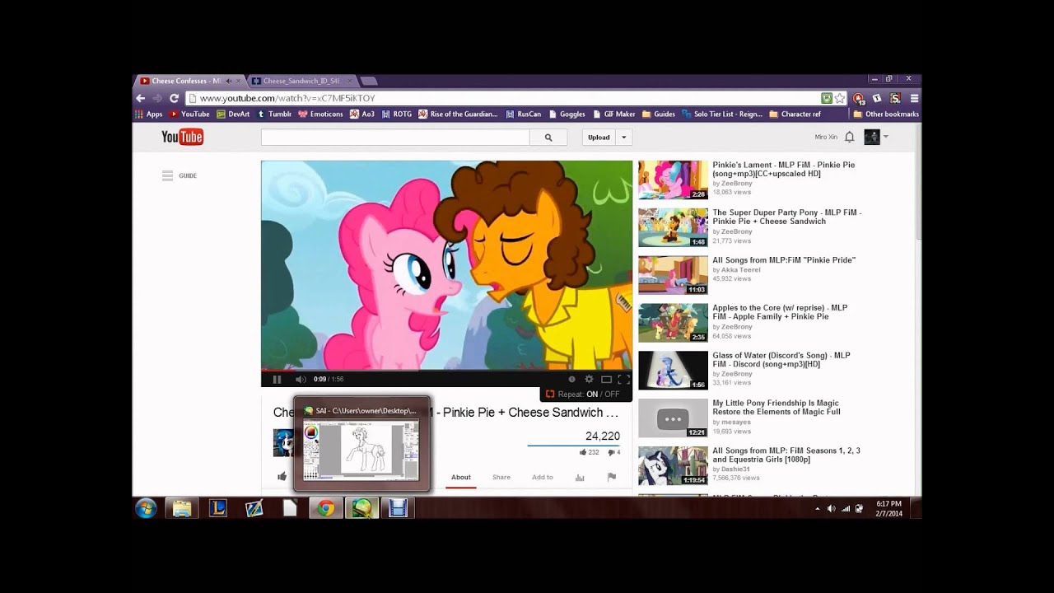Viewport: 1054px width, 593px height.
Task: Open All Songs Seasons 1, 2, 3 video
Action: click(786, 455)
